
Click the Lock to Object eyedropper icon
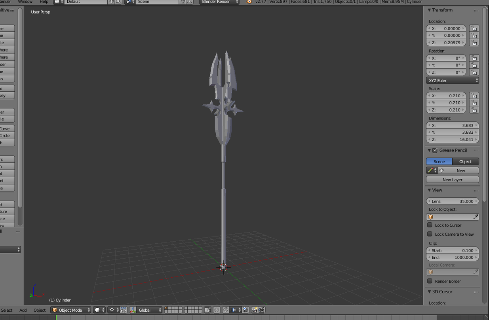click(x=476, y=217)
